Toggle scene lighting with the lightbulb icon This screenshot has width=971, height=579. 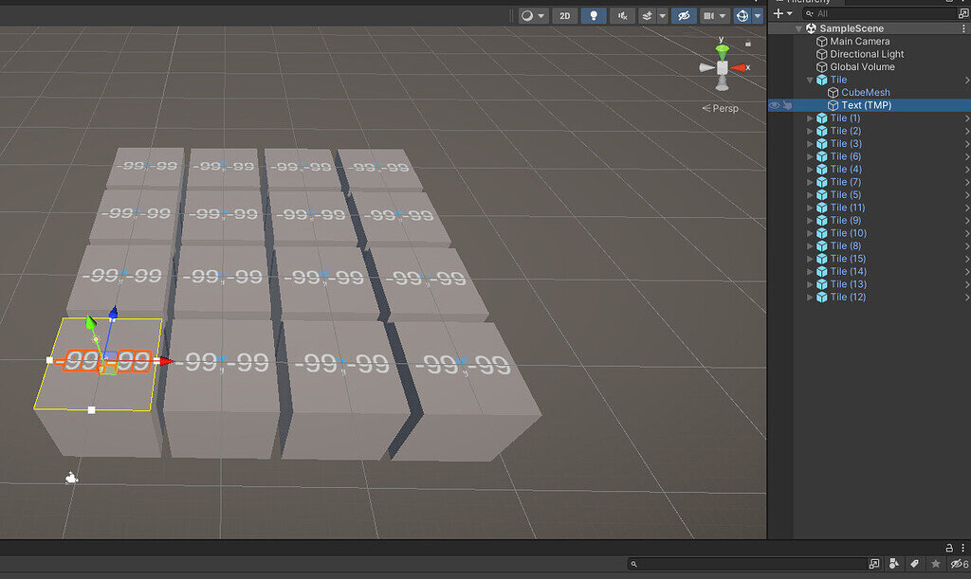coord(594,15)
